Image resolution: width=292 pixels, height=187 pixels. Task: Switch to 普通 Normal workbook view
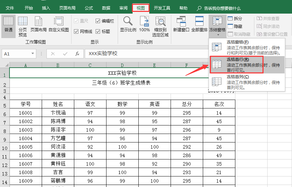coord(8,27)
